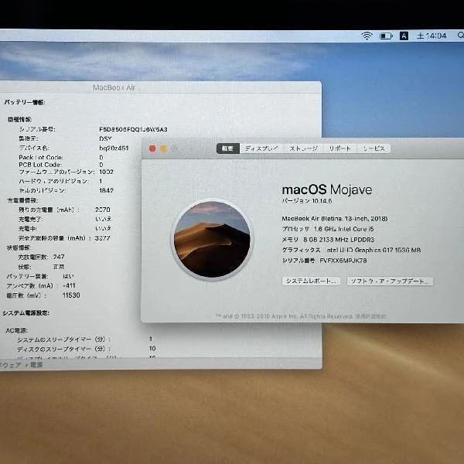Open the サービス tab

[x=374, y=148]
